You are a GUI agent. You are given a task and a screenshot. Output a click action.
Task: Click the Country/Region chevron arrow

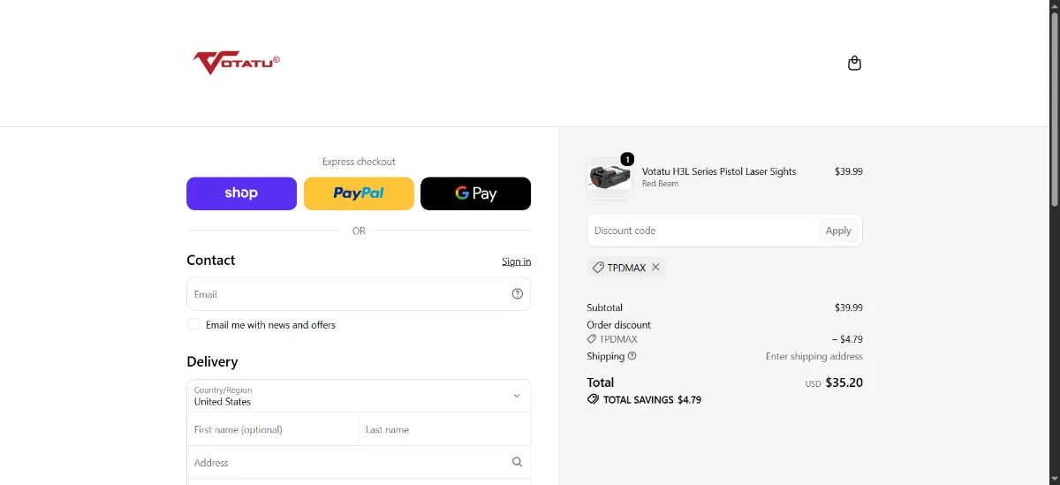coord(517,396)
